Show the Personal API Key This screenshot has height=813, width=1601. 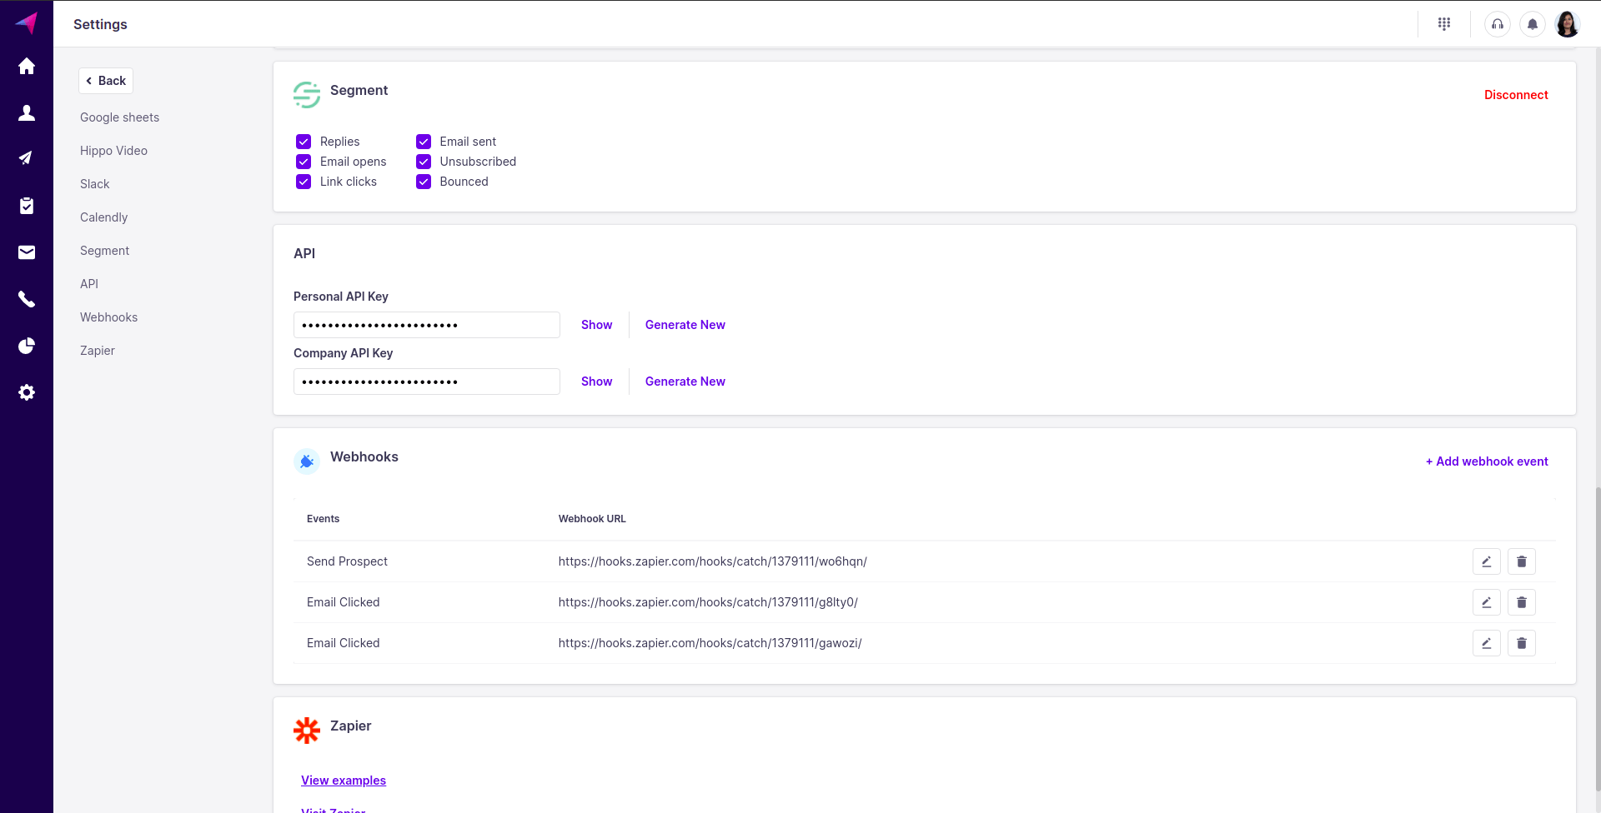pos(596,325)
